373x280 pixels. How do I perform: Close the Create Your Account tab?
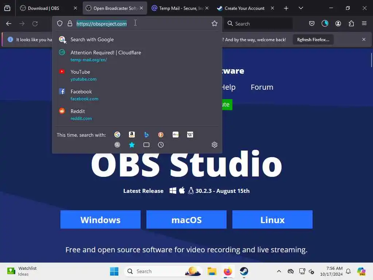(x=272, y=8)
